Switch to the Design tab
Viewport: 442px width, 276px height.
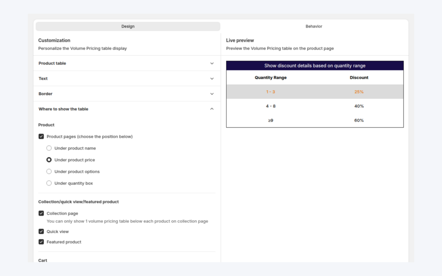128,26
